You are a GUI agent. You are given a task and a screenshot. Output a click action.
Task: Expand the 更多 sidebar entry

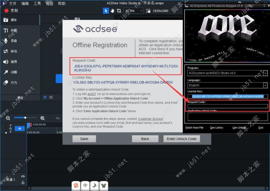point(20,98)
